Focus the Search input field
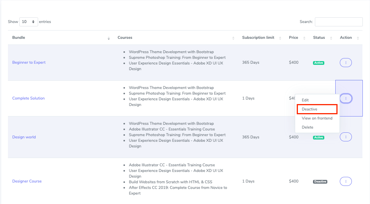Screen dimensions: 370x204 (339, 22)
